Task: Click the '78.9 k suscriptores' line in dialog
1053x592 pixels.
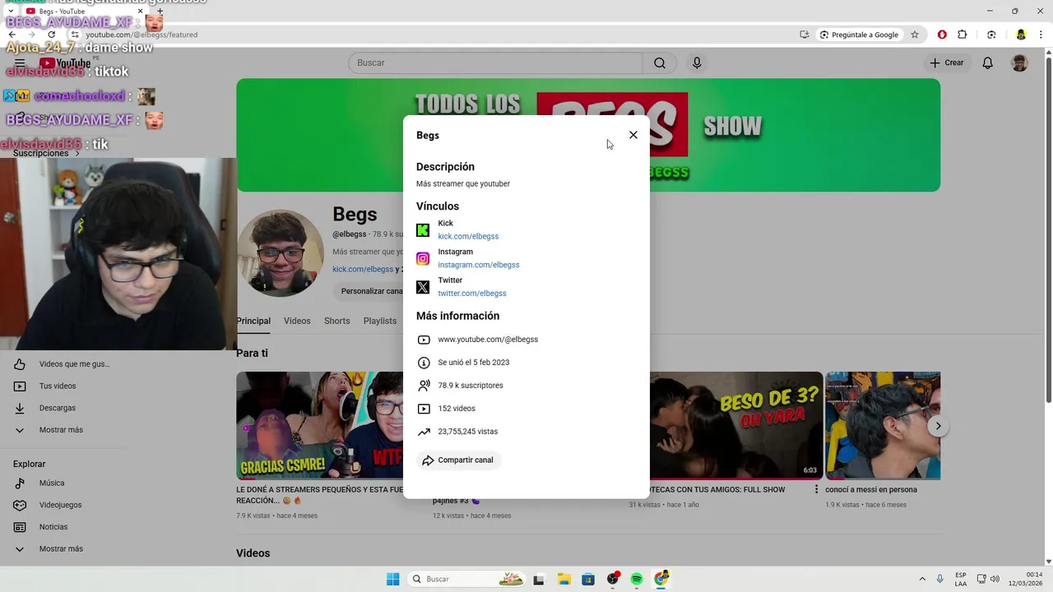Action: 471,386
